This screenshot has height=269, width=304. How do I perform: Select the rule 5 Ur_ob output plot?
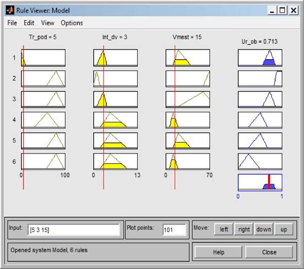point(260,141)
